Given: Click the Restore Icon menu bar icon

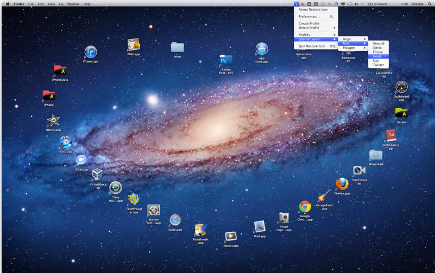Looking at the screenshot, I should pyautogui.click(x=297, y=4).
